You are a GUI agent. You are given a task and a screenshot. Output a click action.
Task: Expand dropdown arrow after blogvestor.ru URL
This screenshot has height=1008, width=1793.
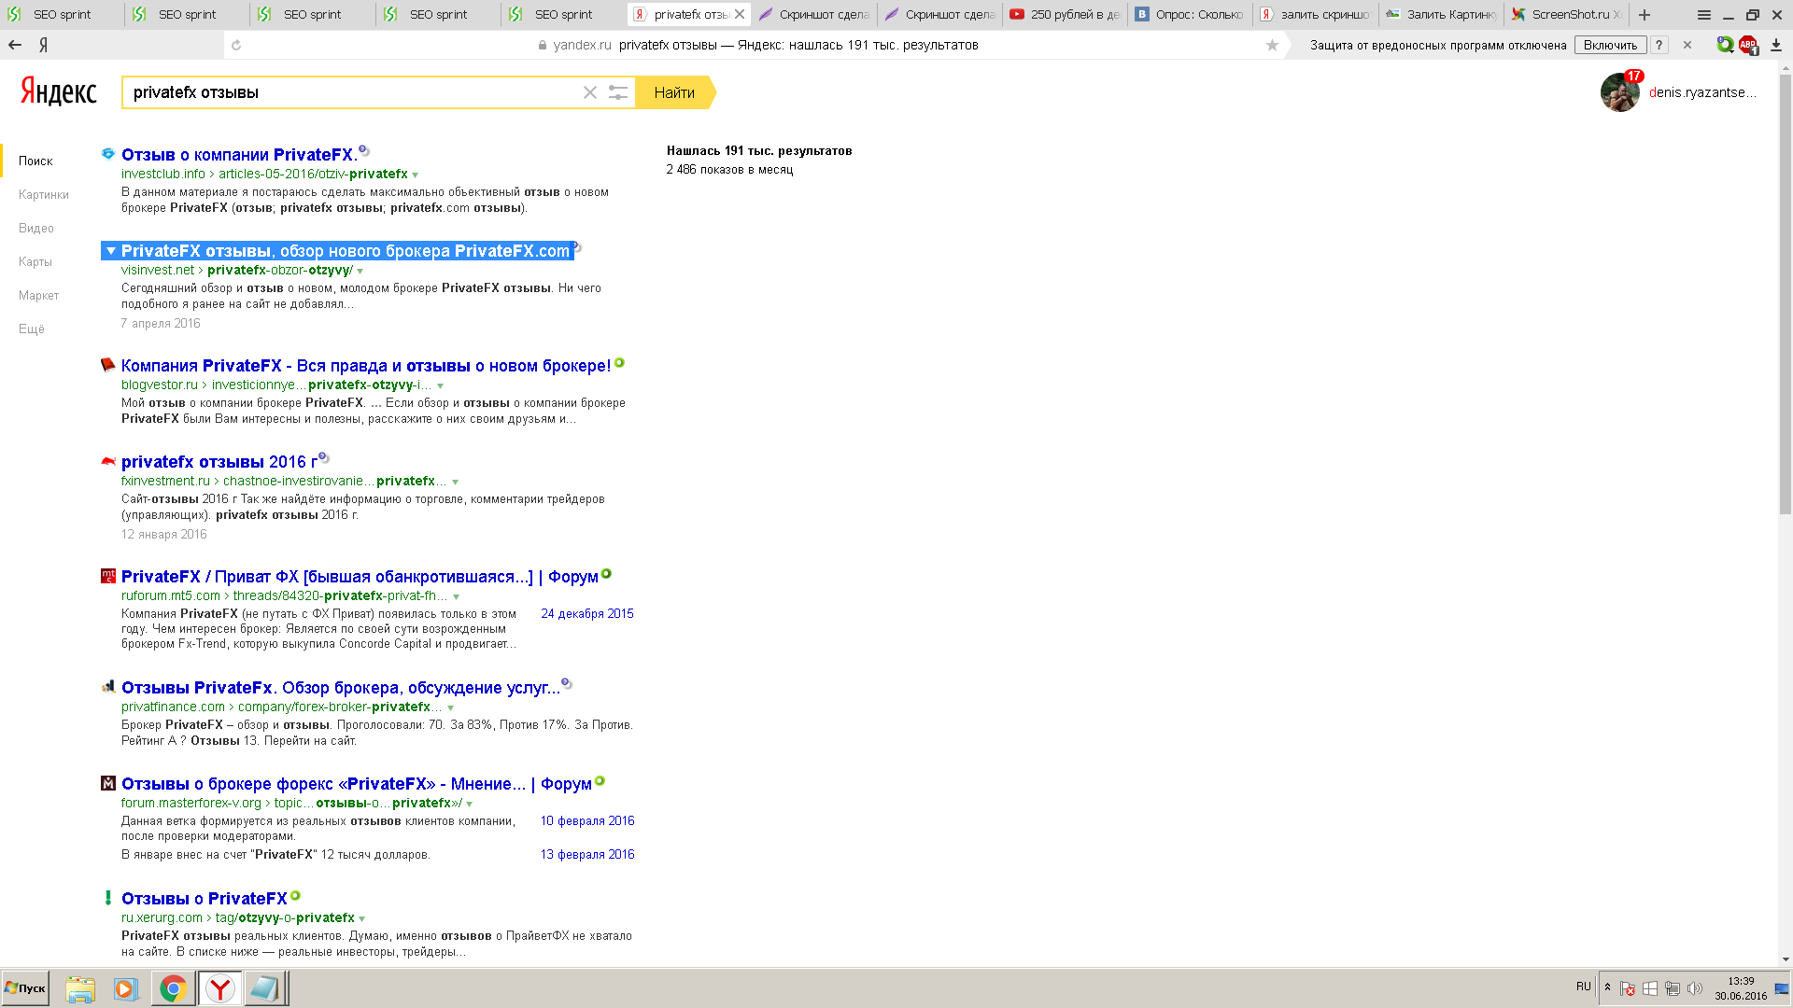tap(441, 385)
